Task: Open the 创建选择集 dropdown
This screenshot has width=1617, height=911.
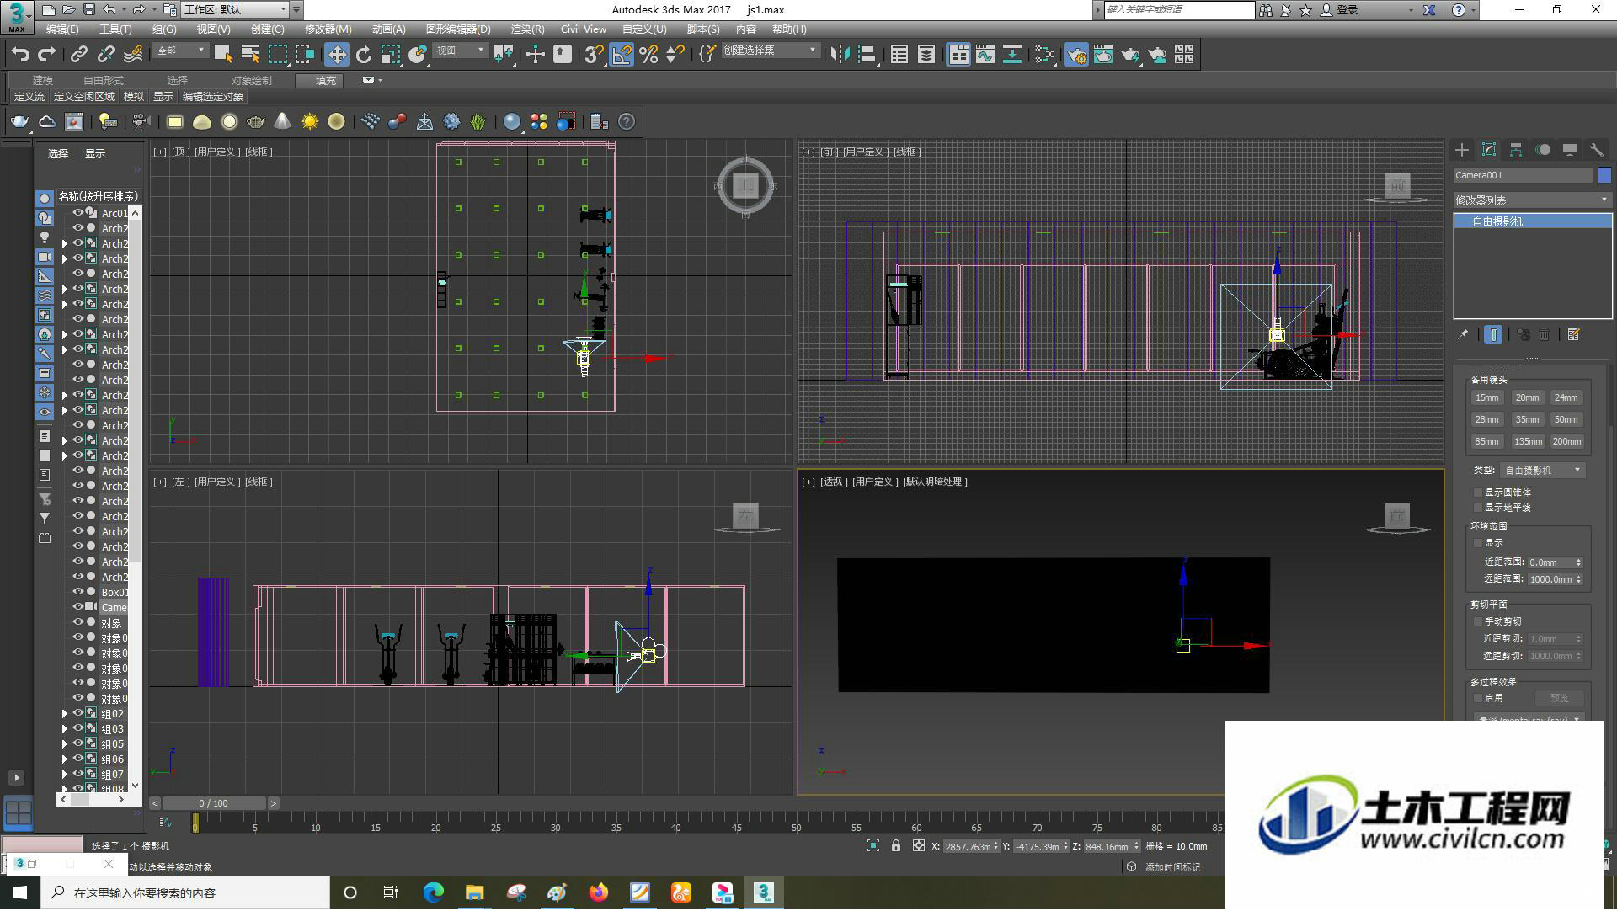Action: point(770,51)
